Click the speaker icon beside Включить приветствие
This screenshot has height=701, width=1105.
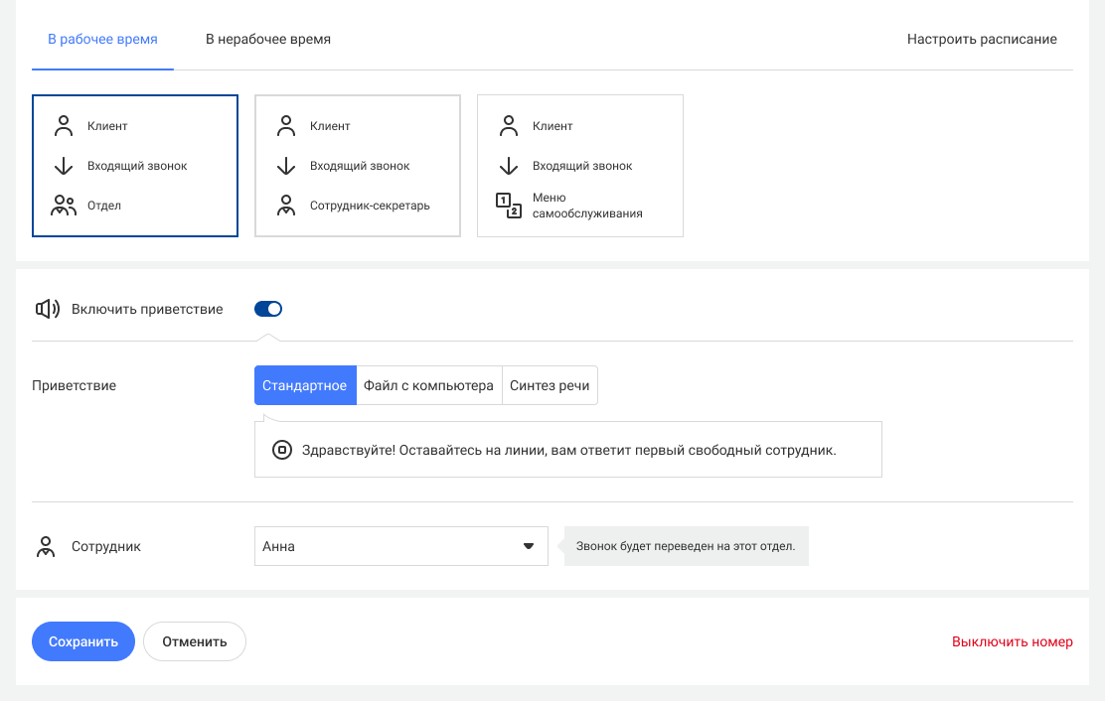[x=48, y=309]
